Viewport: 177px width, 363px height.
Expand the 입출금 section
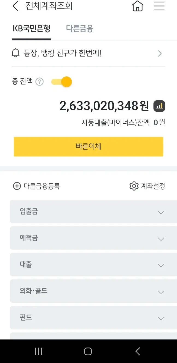161,212
